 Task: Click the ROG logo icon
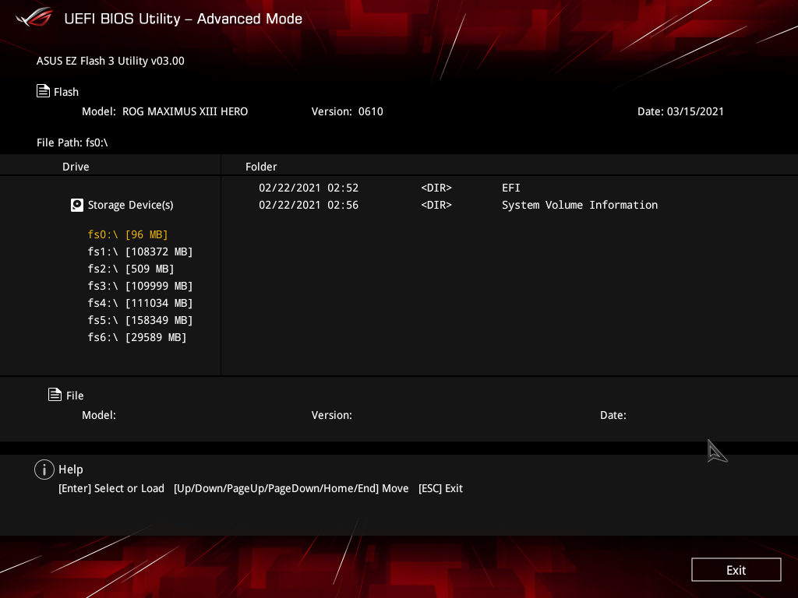(x=34, y=17)
